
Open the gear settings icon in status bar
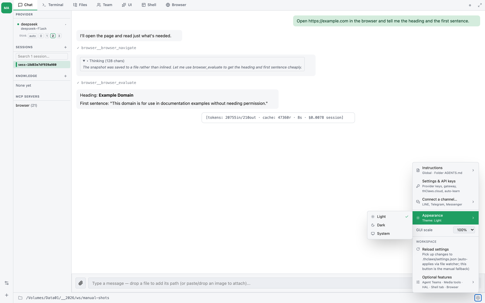[x=478, y=298]
